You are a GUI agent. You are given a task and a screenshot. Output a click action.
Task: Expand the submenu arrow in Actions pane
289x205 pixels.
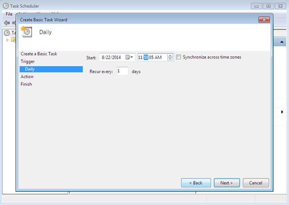[x=282, y=112]
